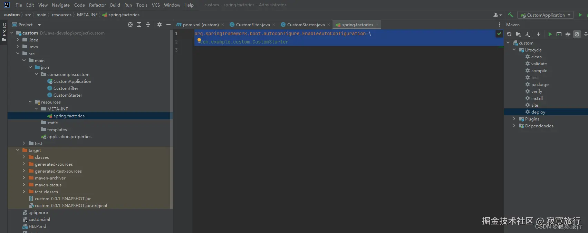588x233 pixels.
Task: Collapse the com.example.custom package
Action: pyautogui.click(x=36, y=74)
